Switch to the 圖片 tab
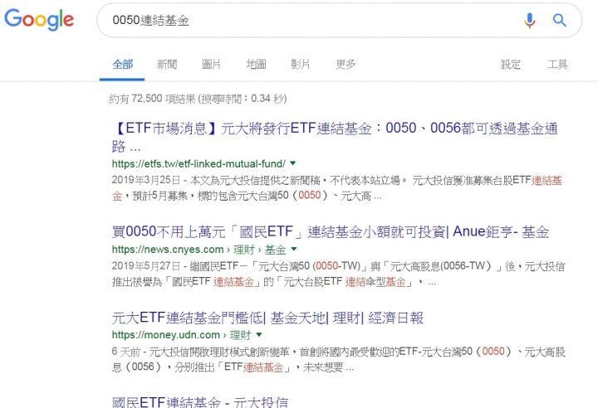598x408 pixels. point(211,64)
